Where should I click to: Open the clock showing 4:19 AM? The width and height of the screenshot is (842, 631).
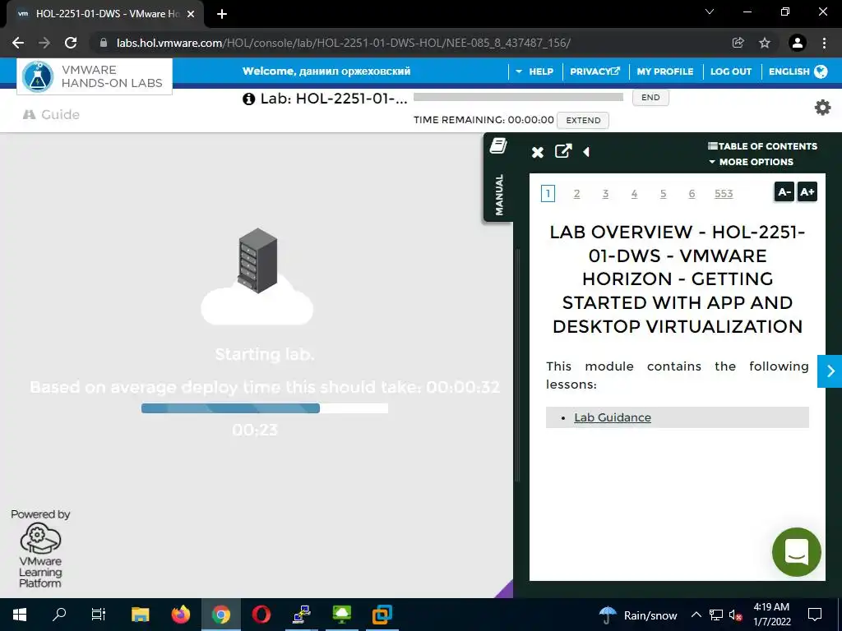click(771, 615)
